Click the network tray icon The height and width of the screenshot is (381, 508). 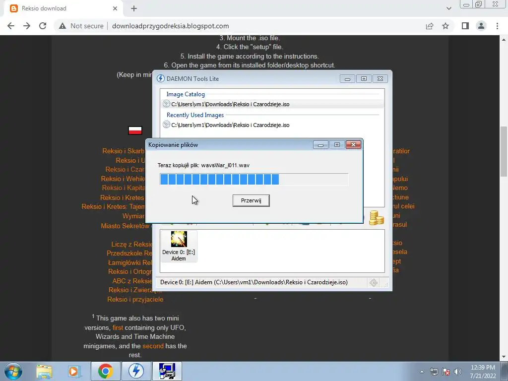tap(434, 372)
